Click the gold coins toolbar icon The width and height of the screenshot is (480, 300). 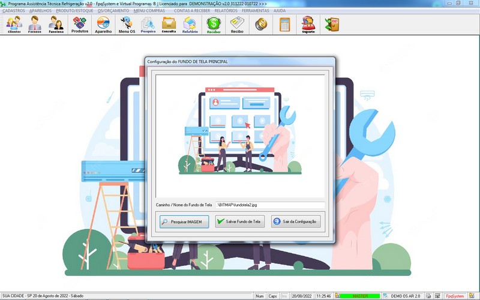[x=261, y=24]
